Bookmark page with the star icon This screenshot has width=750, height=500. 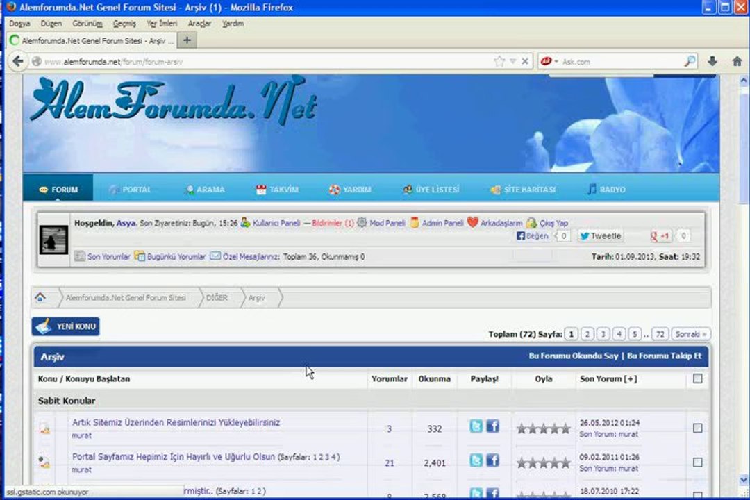499,61
